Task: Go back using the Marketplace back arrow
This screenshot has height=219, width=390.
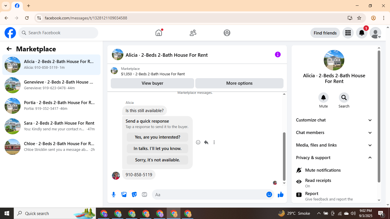Action: (9, 49)
